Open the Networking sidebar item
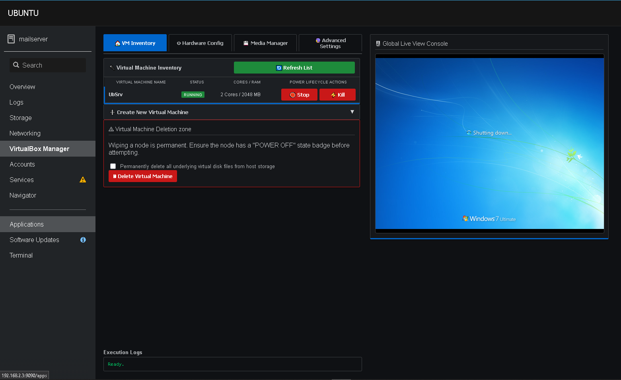Screen dimensions: 621x380 click(x=48, y=133)
